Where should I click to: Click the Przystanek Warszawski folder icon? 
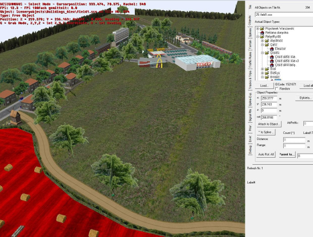262,29
